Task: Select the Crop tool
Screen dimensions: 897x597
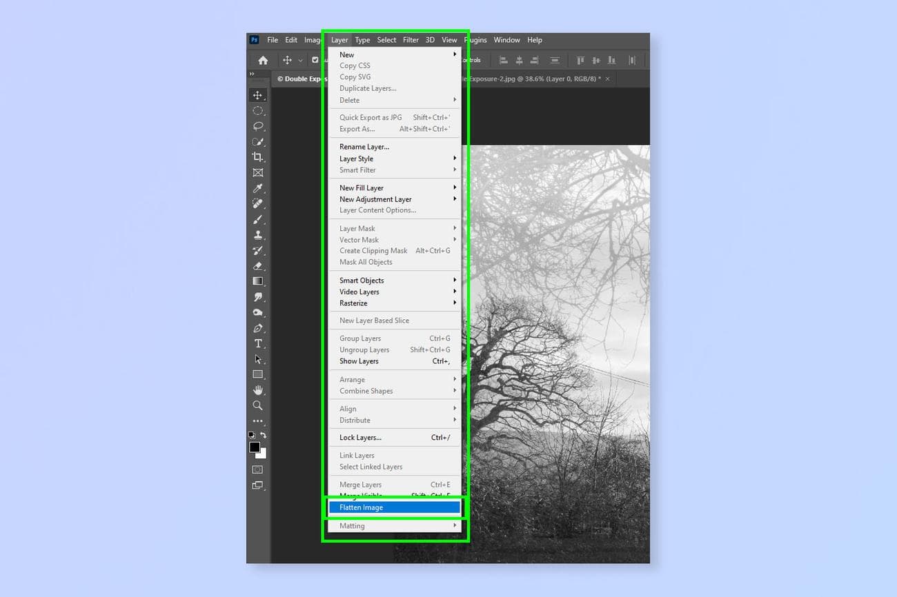Action: point(258,157)
